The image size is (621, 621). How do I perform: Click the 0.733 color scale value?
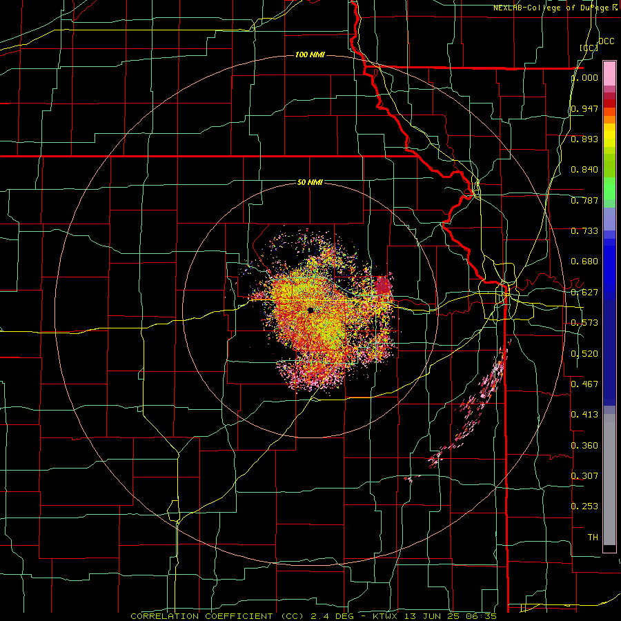coord(584,231)
